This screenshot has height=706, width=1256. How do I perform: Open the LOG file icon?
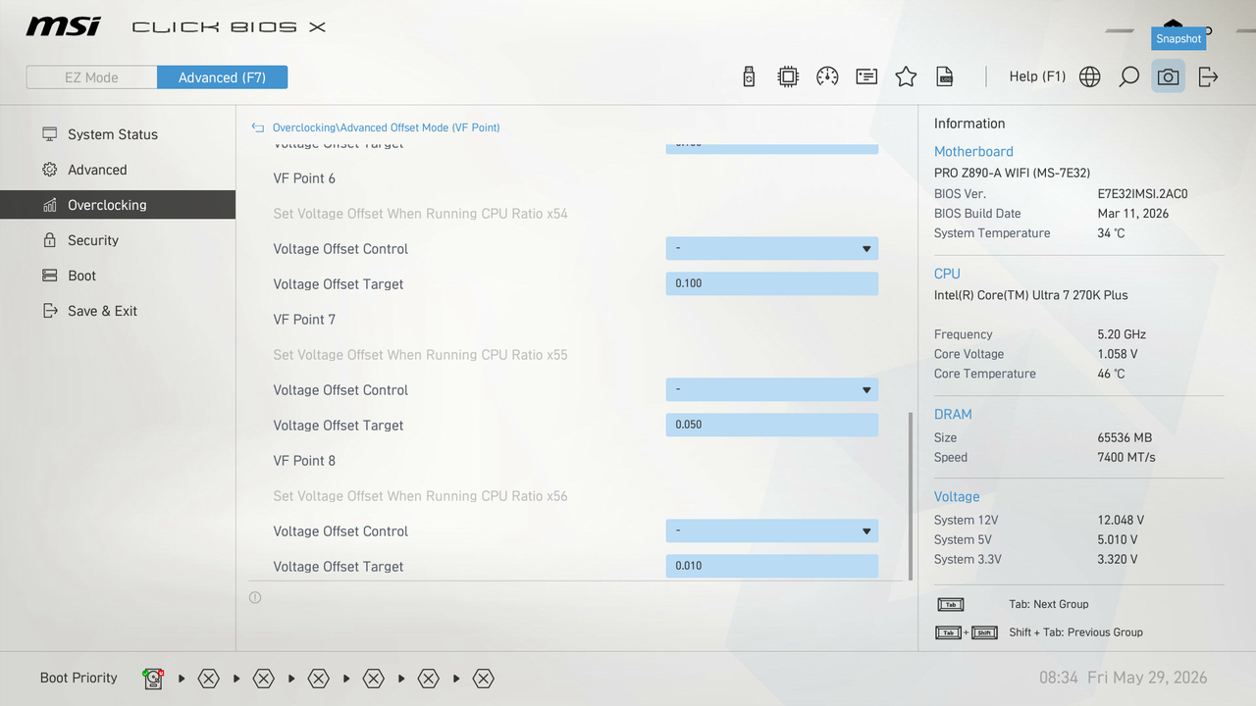[945, 76]
